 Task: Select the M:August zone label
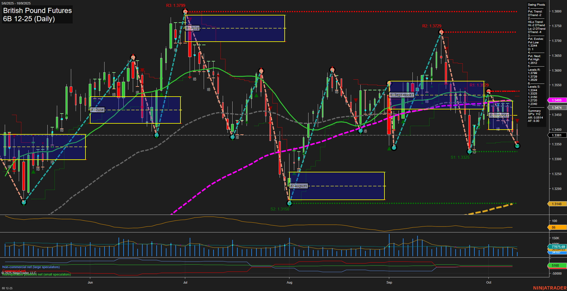pos(299,185)
